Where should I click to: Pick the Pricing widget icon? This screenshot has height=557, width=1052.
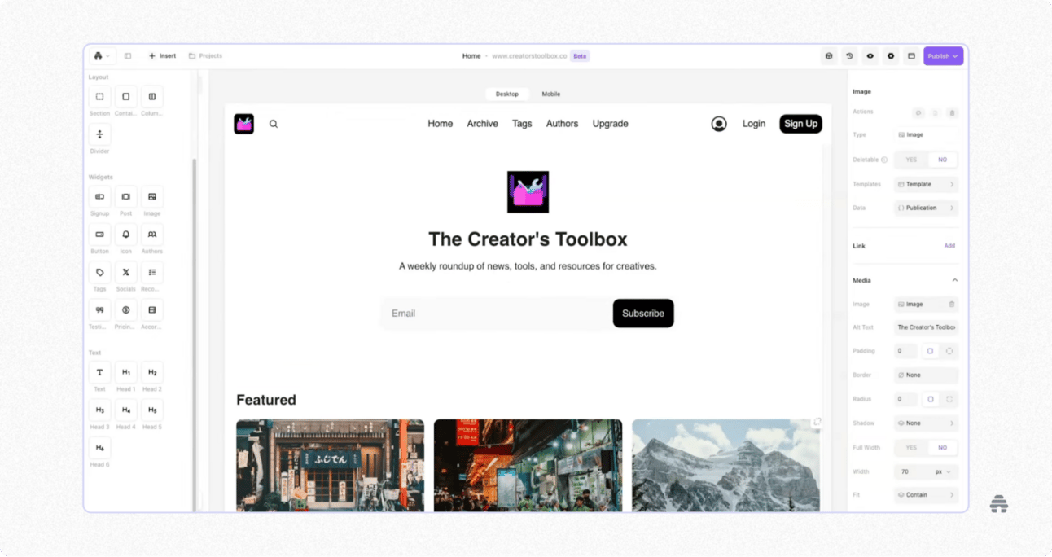click(x=125, y=310)
